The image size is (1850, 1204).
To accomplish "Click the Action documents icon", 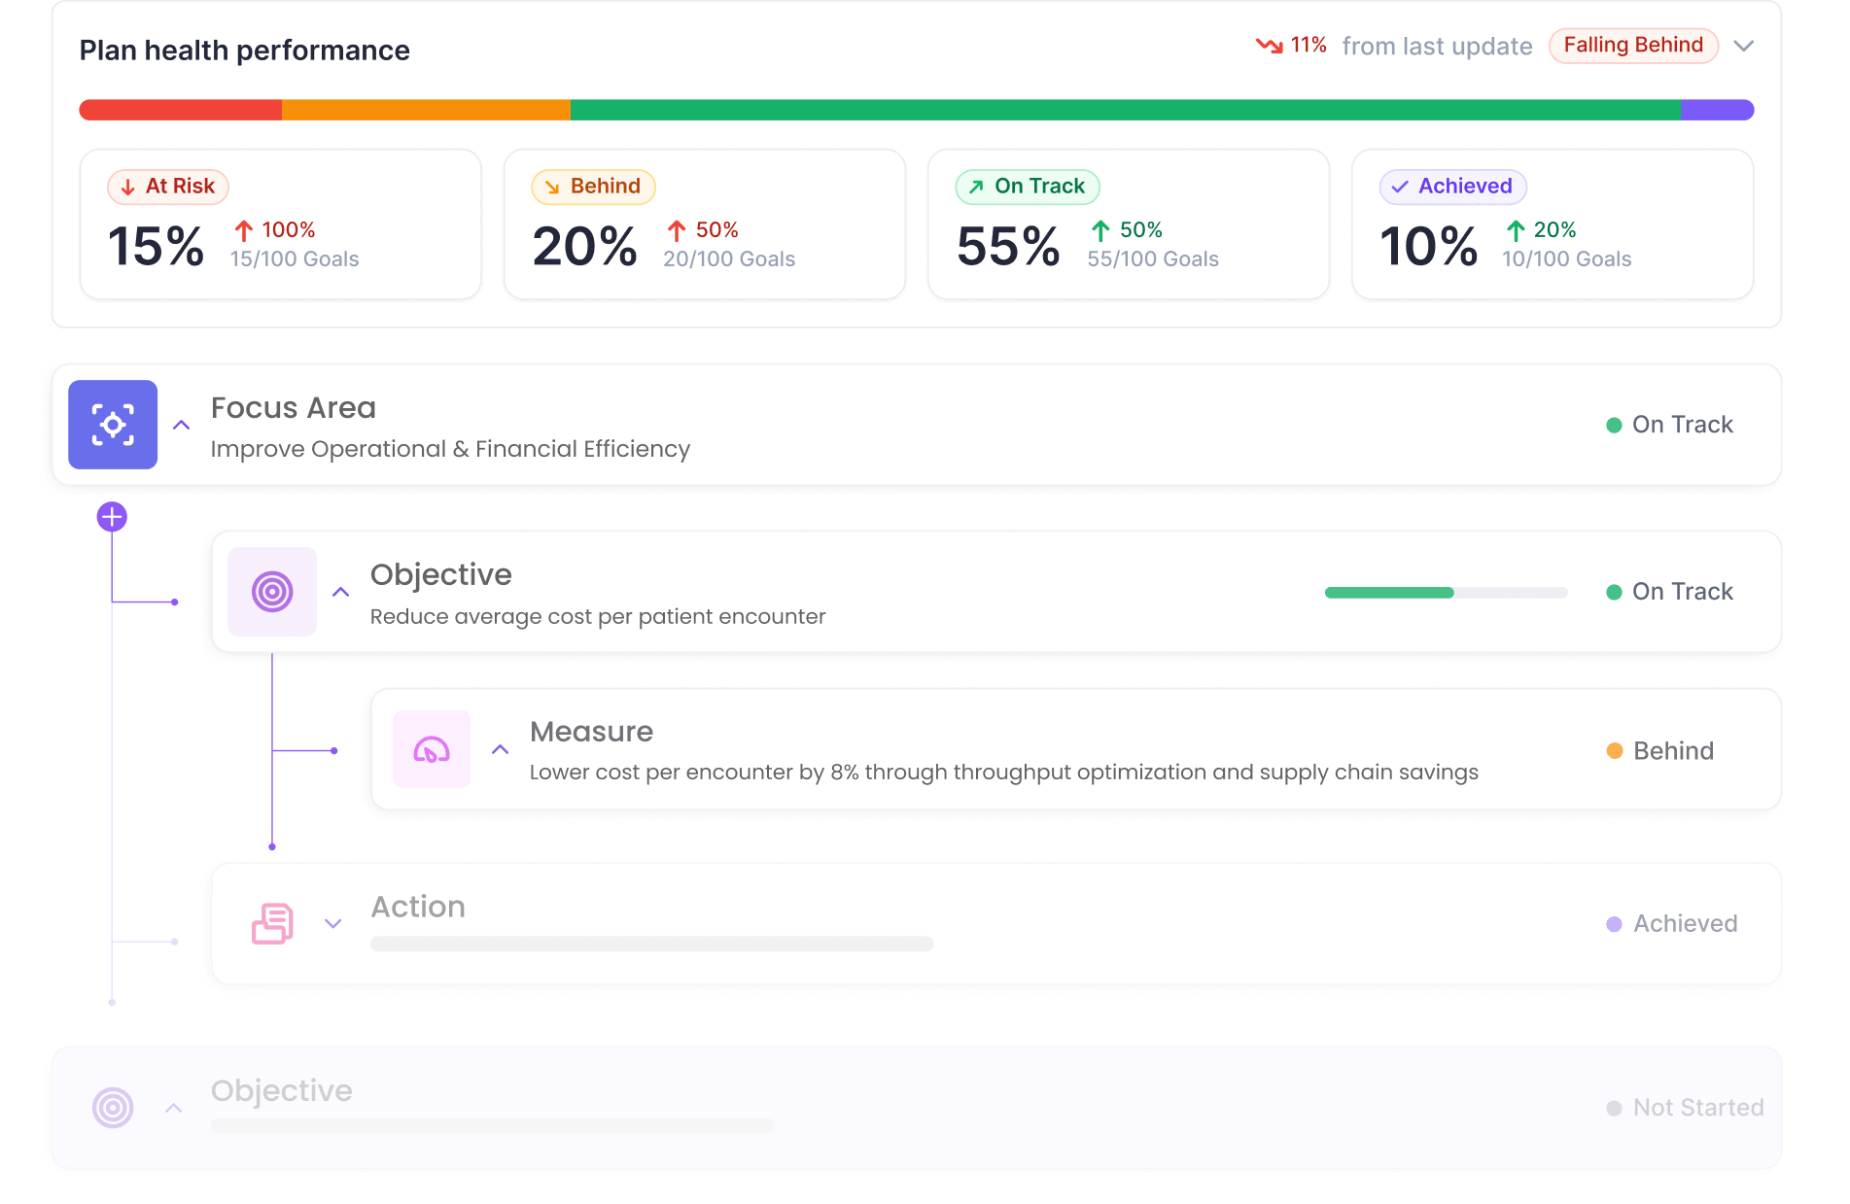I will 272,923.
